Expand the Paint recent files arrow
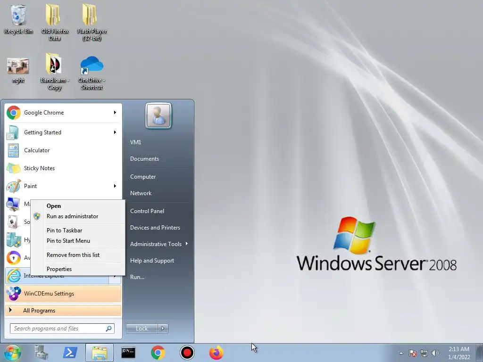 click(115, 186)
